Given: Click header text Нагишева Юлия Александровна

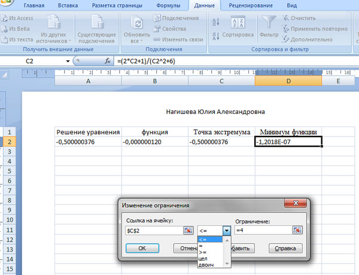Looking at the screenshot, I should pos(215,112).
